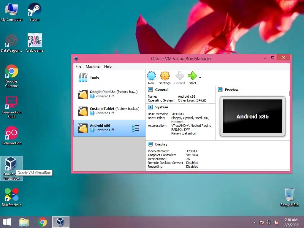Screen dimensions: 304x228
Task: Open the Start button dropdown arrow
Action: click(200, 78)
